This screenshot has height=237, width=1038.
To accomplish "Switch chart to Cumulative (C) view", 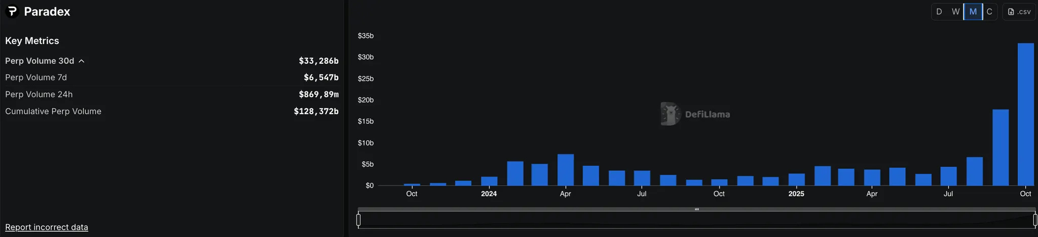I will pos(989,12).
